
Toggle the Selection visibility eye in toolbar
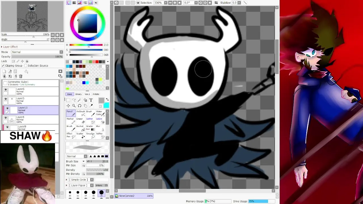tap(138, 3)
